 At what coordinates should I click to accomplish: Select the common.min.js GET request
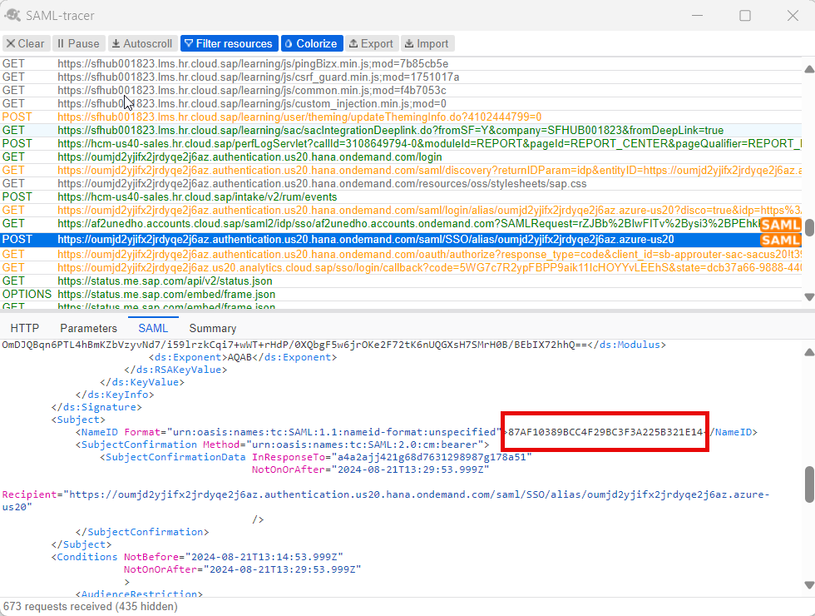click(x=400, y=91)
